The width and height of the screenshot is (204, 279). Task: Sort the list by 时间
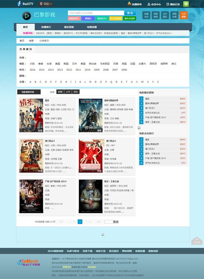pyautogui.click(x=60, y=92)
